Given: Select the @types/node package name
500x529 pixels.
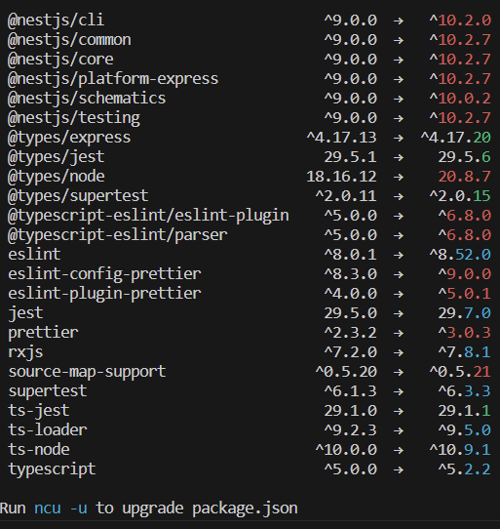Looking at the screenshot, I should point(56,177).
